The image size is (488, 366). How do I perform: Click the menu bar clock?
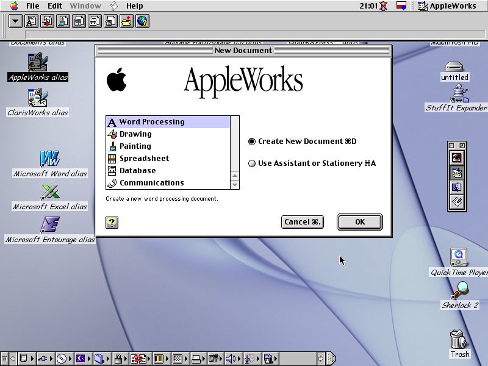click(368, 6)
